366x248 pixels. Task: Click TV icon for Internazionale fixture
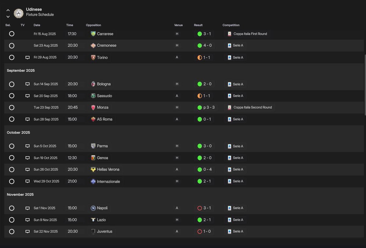pyautogui.click(x=27, y=181)
